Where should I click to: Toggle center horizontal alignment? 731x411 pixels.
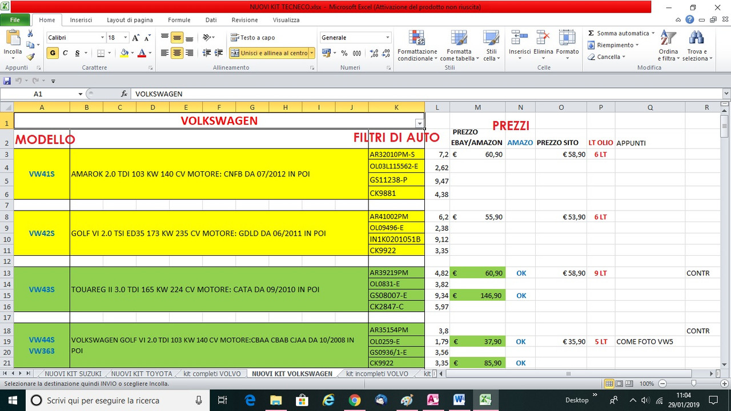[x=177, y=53]
